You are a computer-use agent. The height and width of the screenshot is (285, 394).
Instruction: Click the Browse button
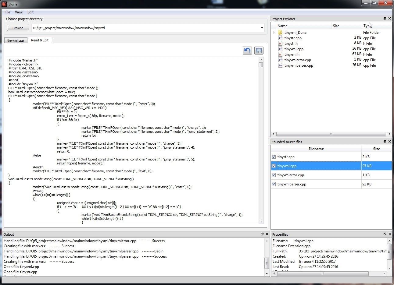pos(18,28)
